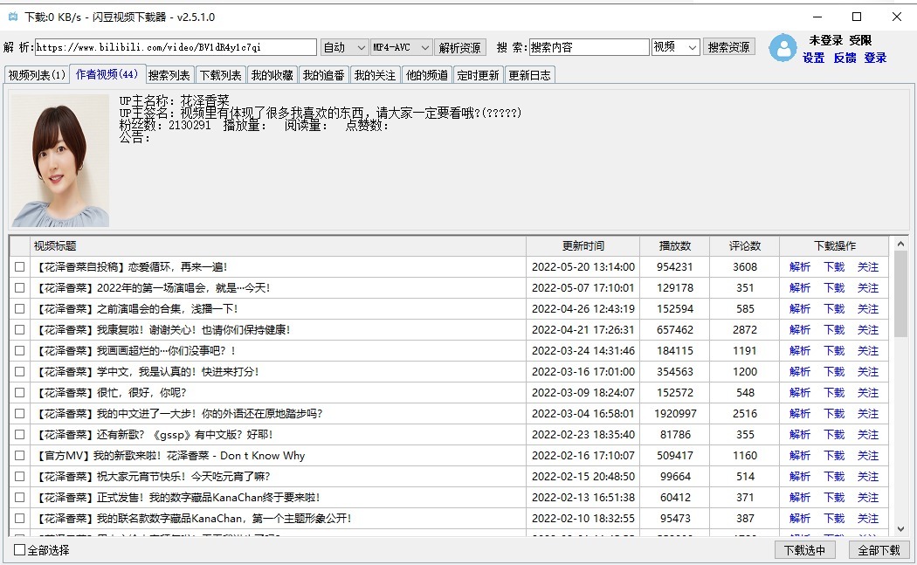
Task: Click the 登录 link
Action: point(875,58)
